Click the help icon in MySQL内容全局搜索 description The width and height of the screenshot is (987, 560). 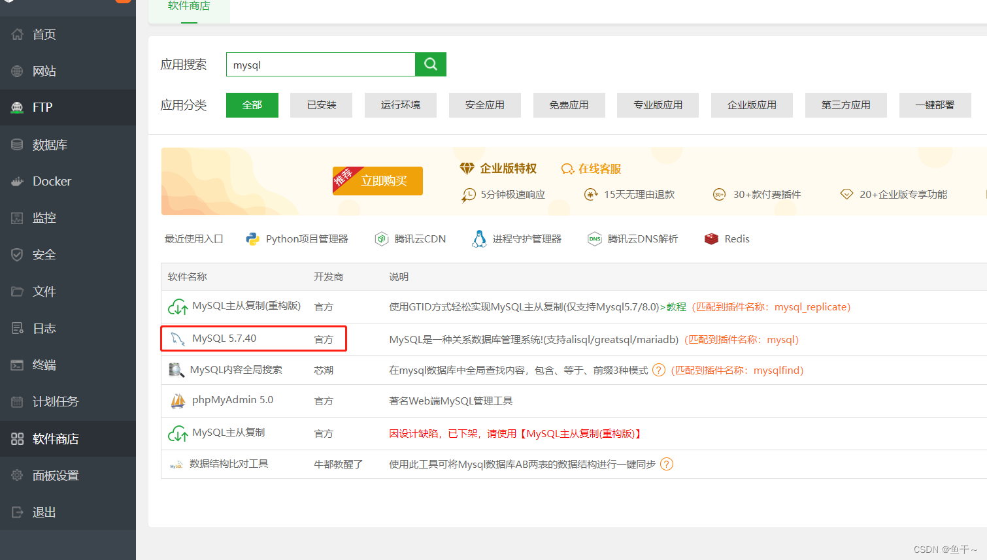pos(659,370)
